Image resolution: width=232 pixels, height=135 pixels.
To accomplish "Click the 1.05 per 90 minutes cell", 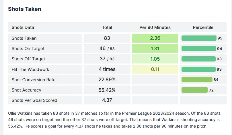I will tap(155, 59).
